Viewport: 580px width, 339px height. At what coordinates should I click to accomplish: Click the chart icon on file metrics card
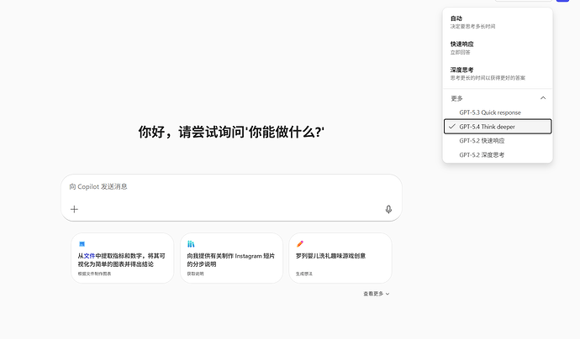[x=82, y=243]
